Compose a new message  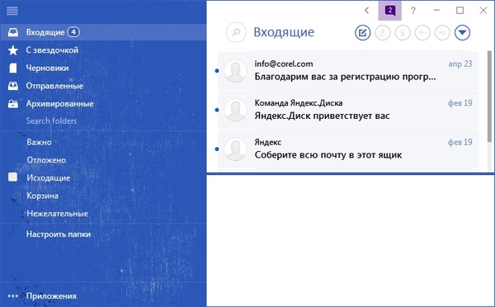point(362,32)
